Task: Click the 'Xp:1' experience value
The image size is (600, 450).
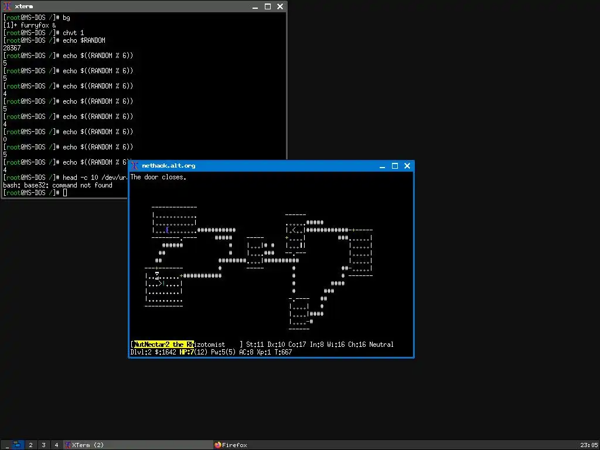Action: coord(264,352)
